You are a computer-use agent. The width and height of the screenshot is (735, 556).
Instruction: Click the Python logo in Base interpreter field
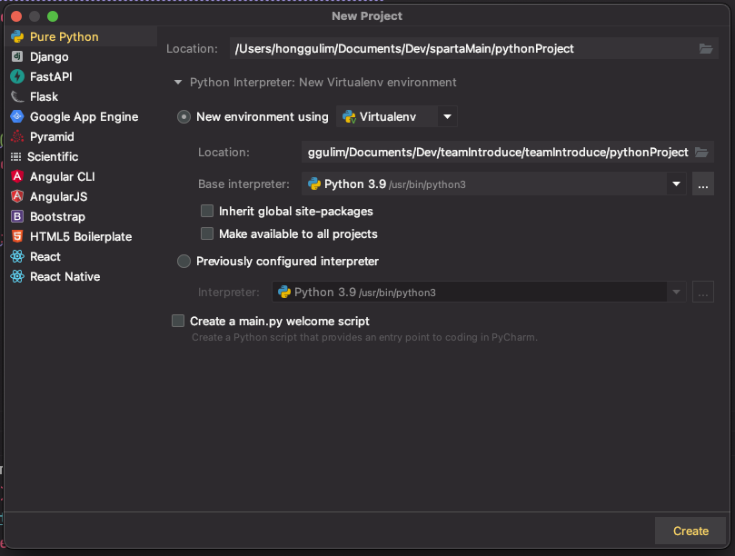coord(314,184)
